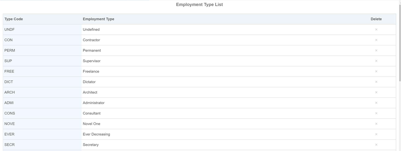Remove the Architect entry
This screenshot has width=401, height=151.
coord(376,92)
